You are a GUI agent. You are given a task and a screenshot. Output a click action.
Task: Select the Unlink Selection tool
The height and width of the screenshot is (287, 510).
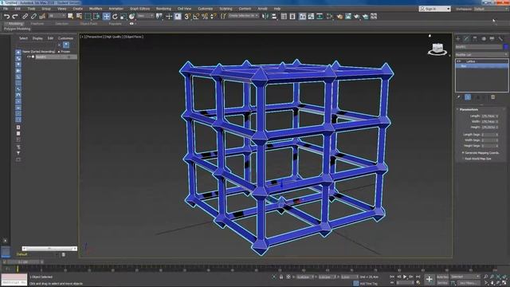[x=33, y=16]
